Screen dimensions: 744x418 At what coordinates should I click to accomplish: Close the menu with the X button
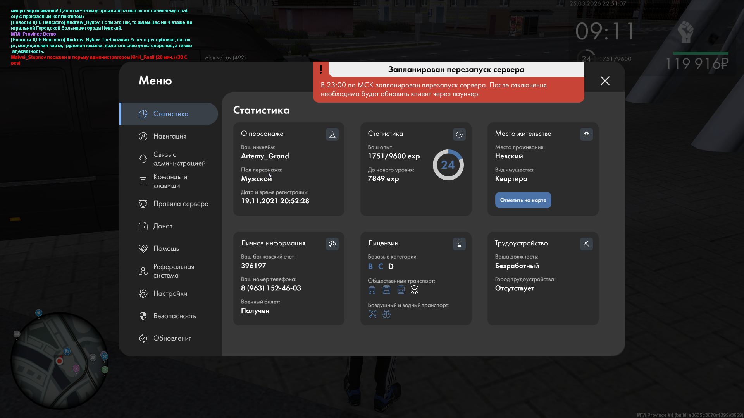[605, 81]
